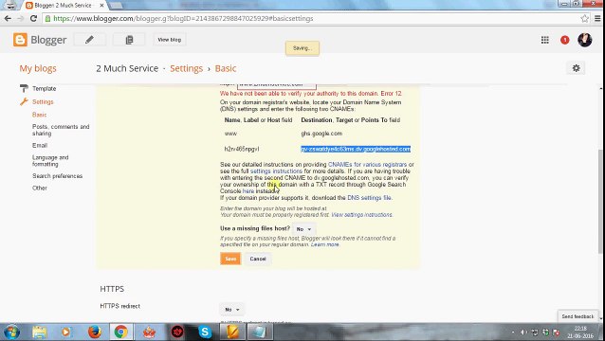This screenshot has height=341, width=605.
Task: Open the posts list icon button
Action: [x=129, y=40]
